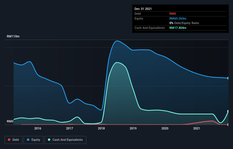This screenshot has height=149, width=233.
Task: Click the red RM0 debt value
Action: coord(173,14)
